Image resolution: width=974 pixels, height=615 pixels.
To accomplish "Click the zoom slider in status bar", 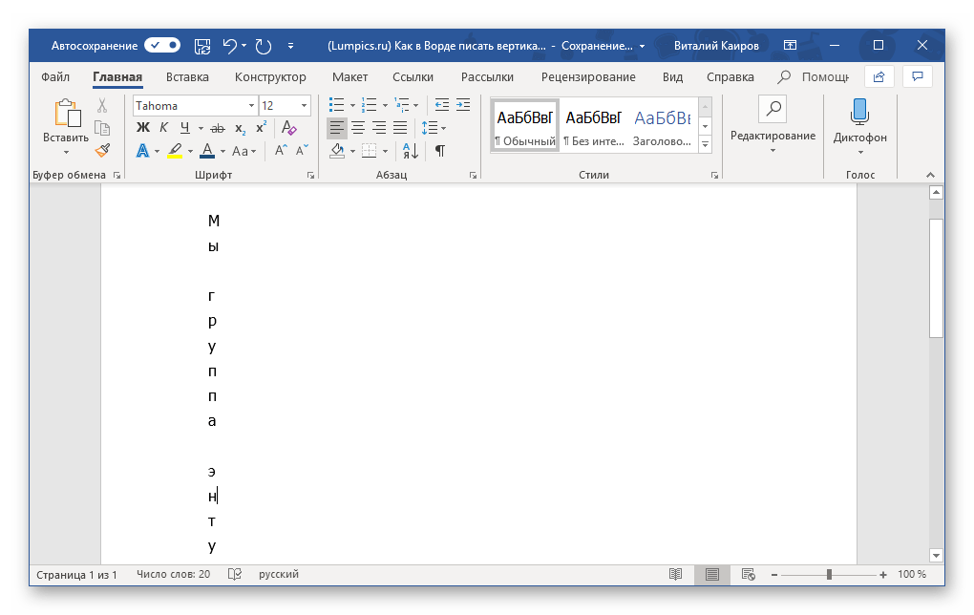I will tap(829, 575).
